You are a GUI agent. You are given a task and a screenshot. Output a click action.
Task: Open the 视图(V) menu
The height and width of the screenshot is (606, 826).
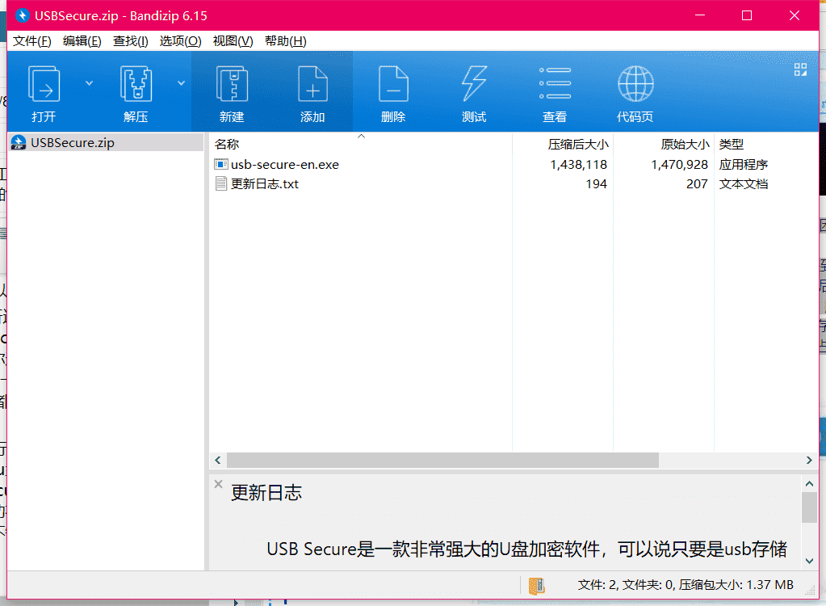(233, 41)
